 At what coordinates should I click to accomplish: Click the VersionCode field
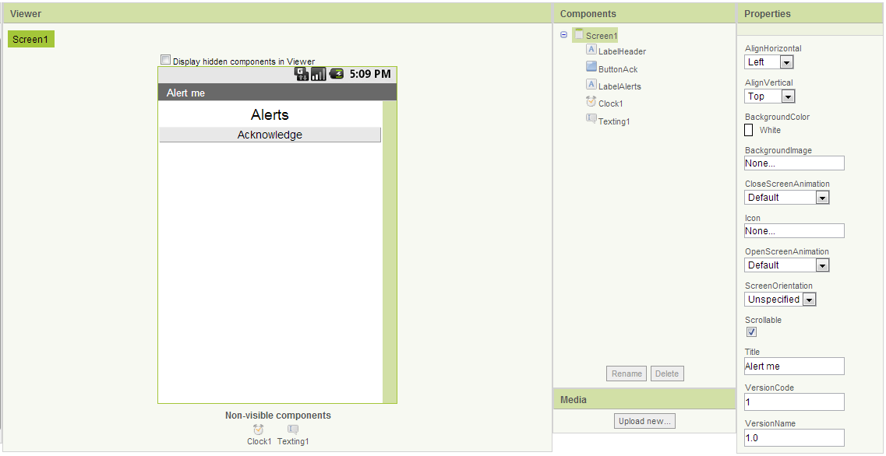tap(795, 402)
